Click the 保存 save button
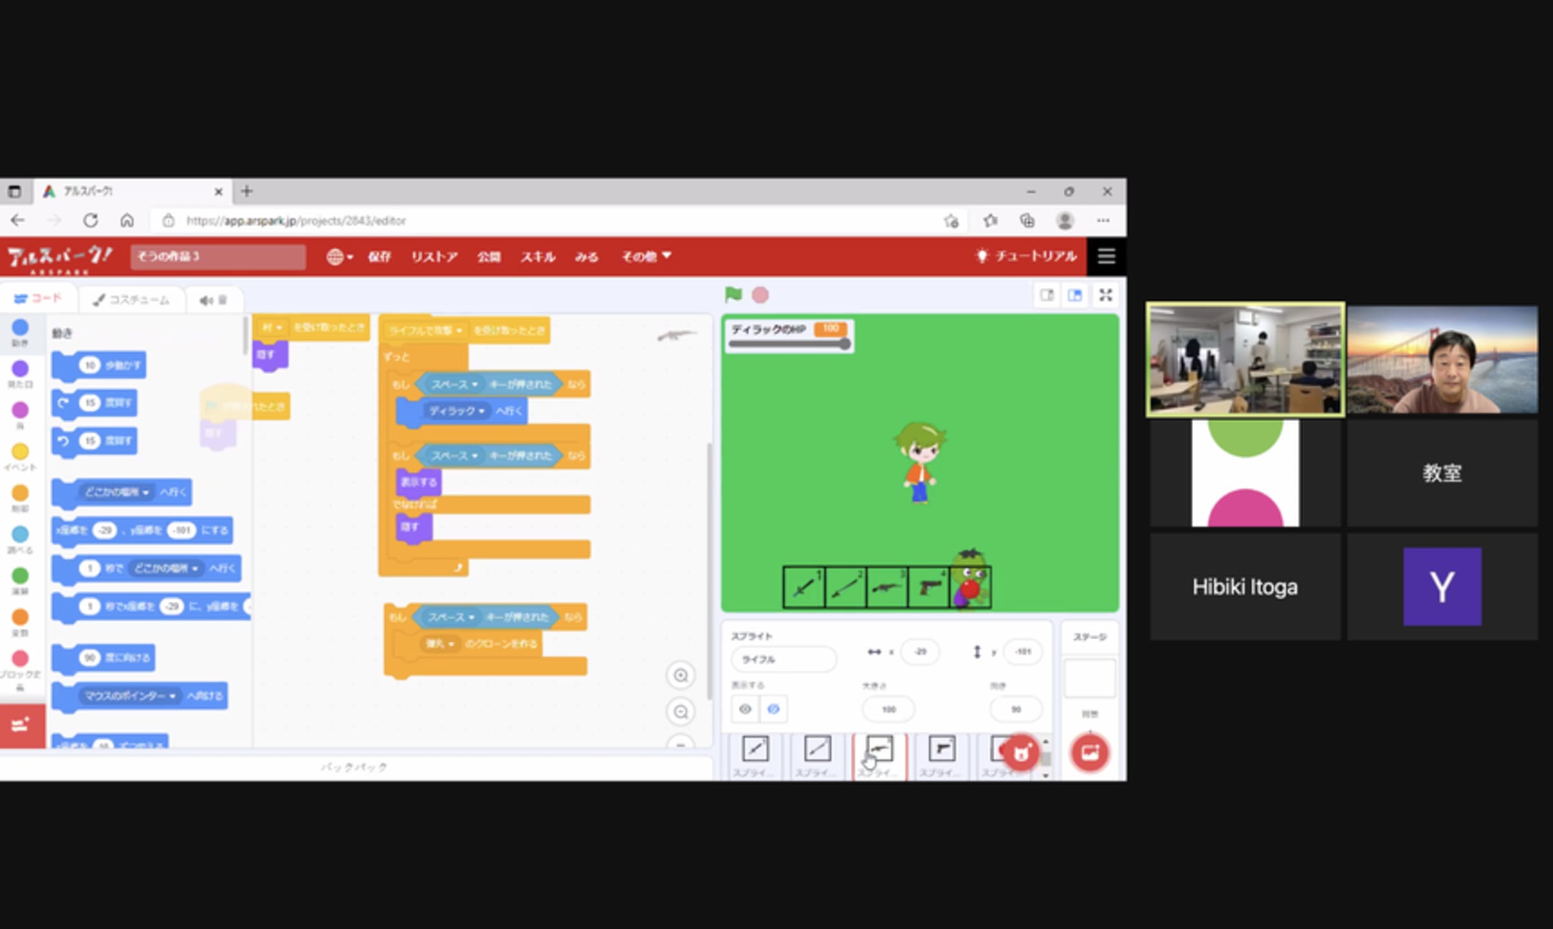This screenshot has height=929, width=1553. (379, 257)
